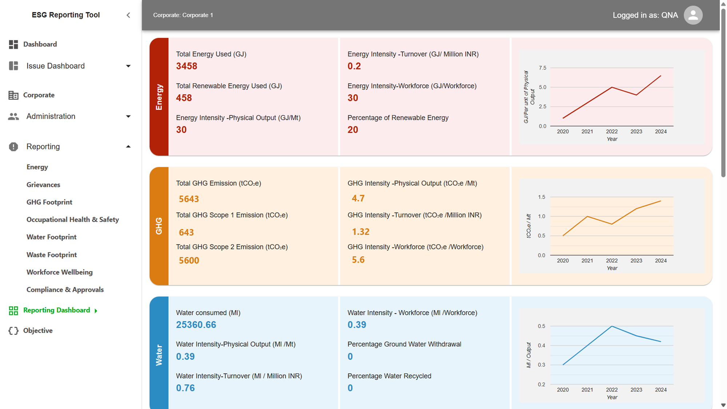The height and width of the screenshot is (409, 727).
Task: Click the Administration people icon
Action: [x=13, y=116]
